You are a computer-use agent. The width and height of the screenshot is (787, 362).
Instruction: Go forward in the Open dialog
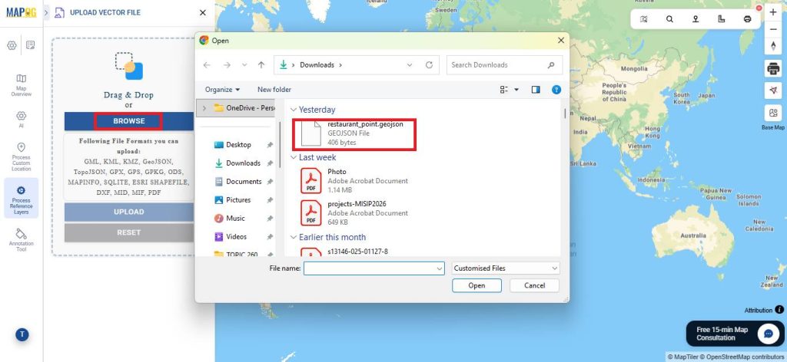(227, 65)
